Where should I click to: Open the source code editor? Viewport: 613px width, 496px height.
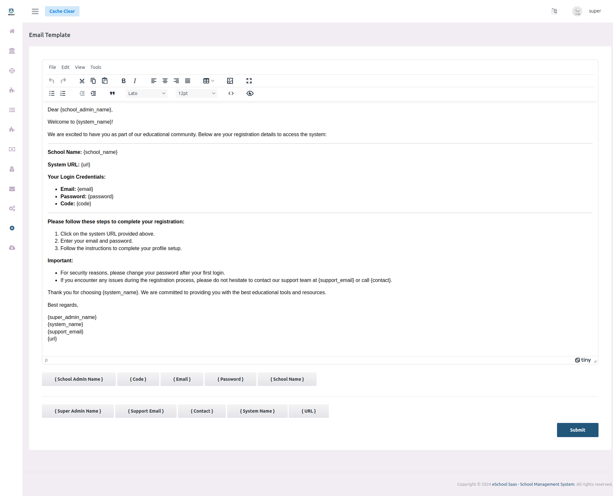coord(231,93)
